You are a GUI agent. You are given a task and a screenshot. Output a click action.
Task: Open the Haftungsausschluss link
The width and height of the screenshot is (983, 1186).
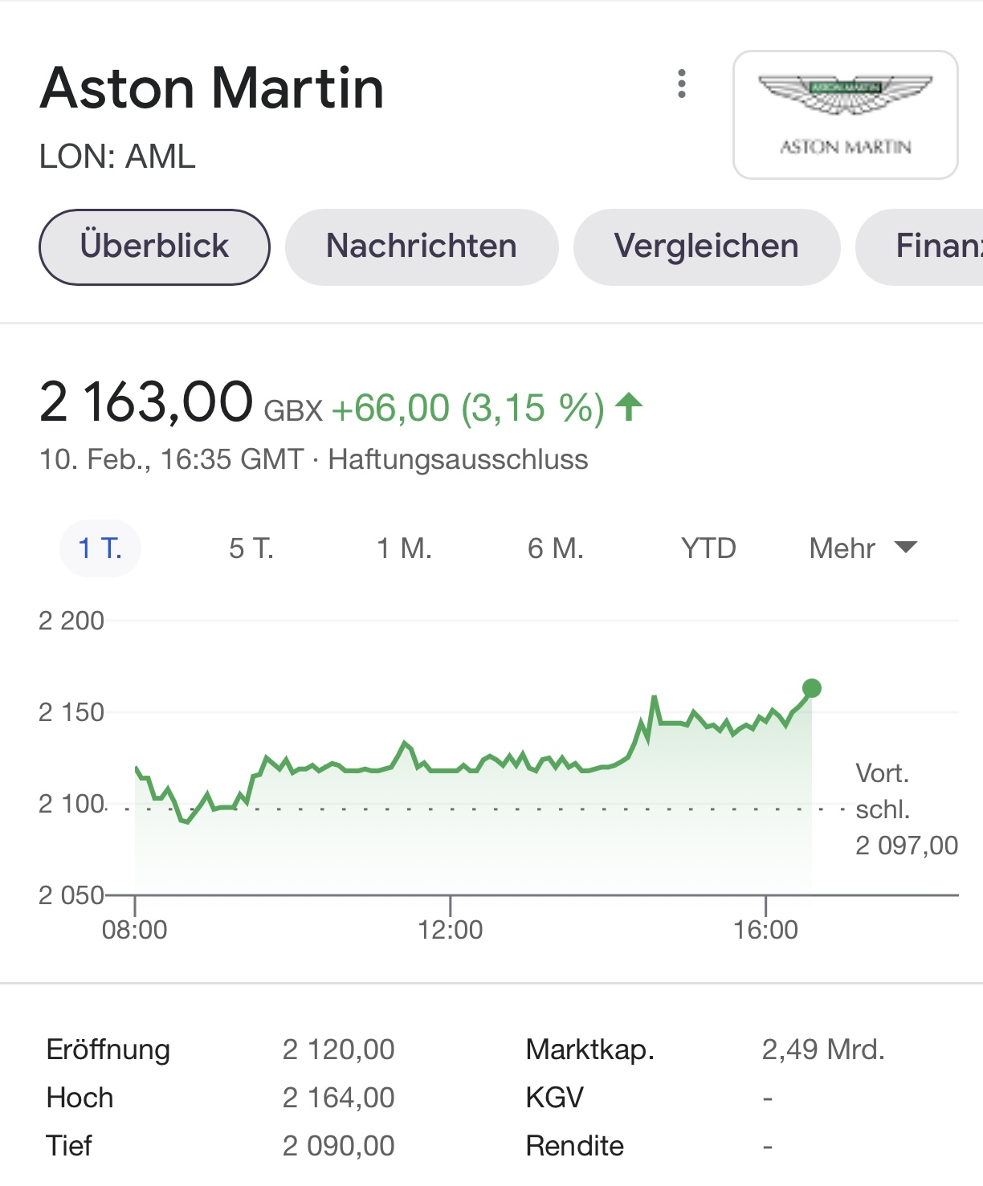pyautogui.click(x=458, y=459)
